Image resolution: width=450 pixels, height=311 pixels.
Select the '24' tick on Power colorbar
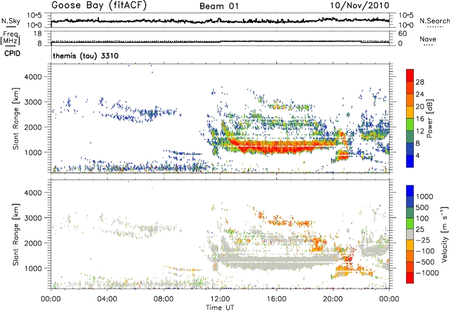tap(420, 94)
